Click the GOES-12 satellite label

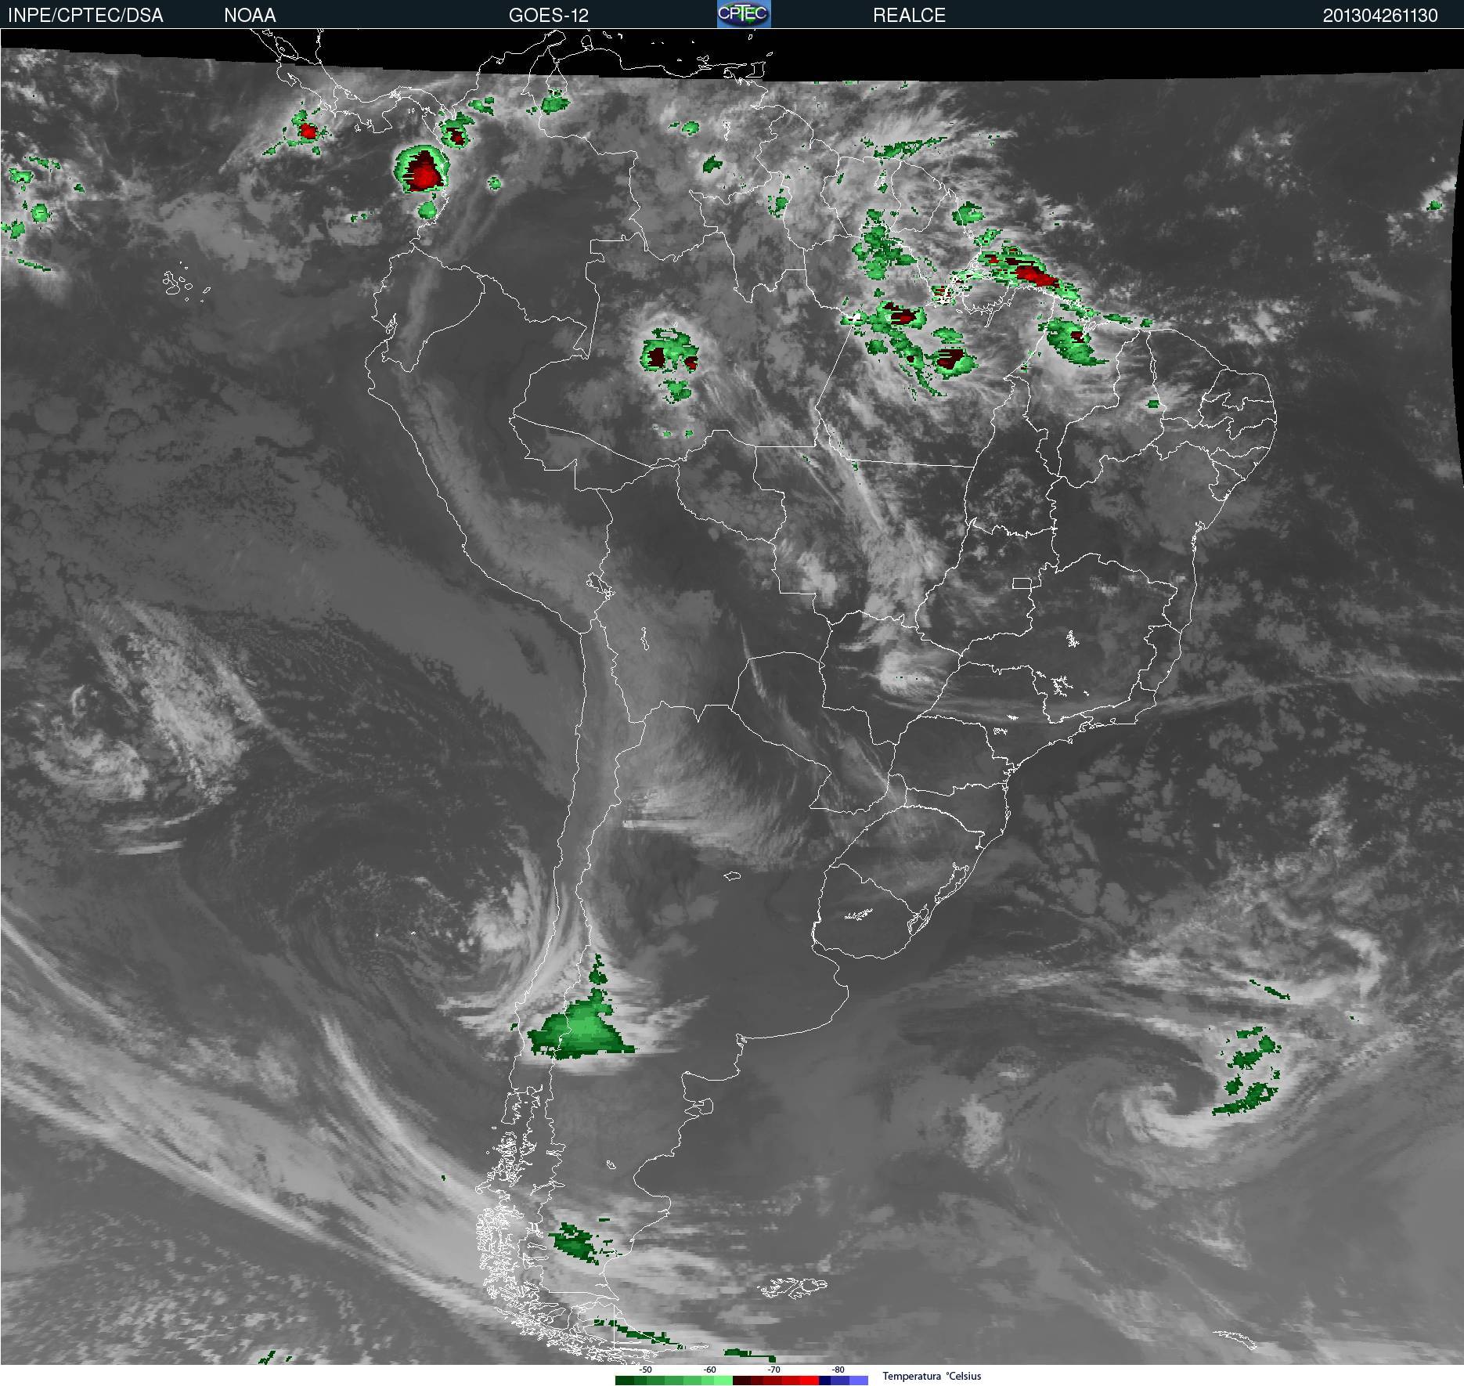click(548, 15)
